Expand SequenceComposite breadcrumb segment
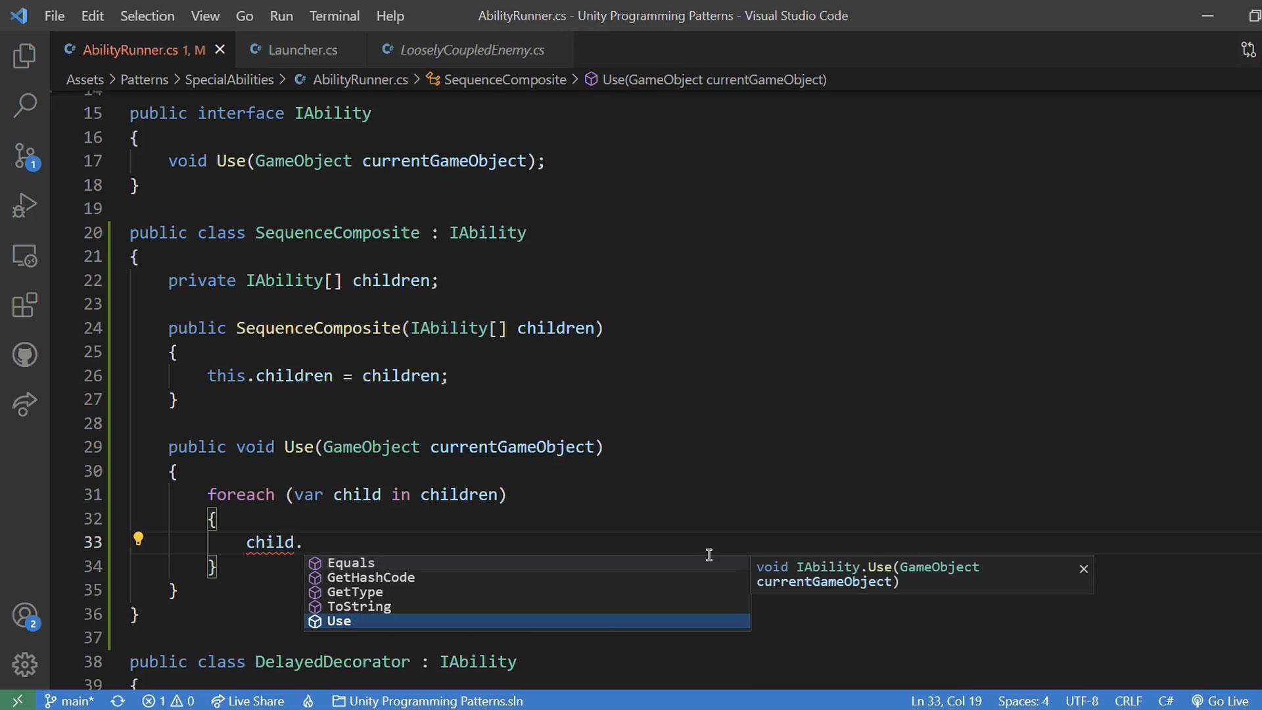Viewport: 1262px width, 710px height. coord(504,80)
